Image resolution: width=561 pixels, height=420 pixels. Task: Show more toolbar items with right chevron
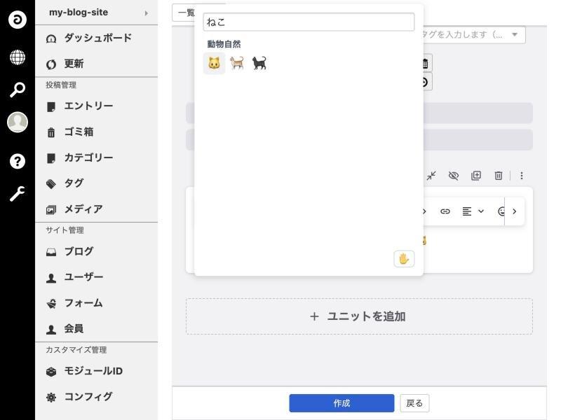(515, 211)
